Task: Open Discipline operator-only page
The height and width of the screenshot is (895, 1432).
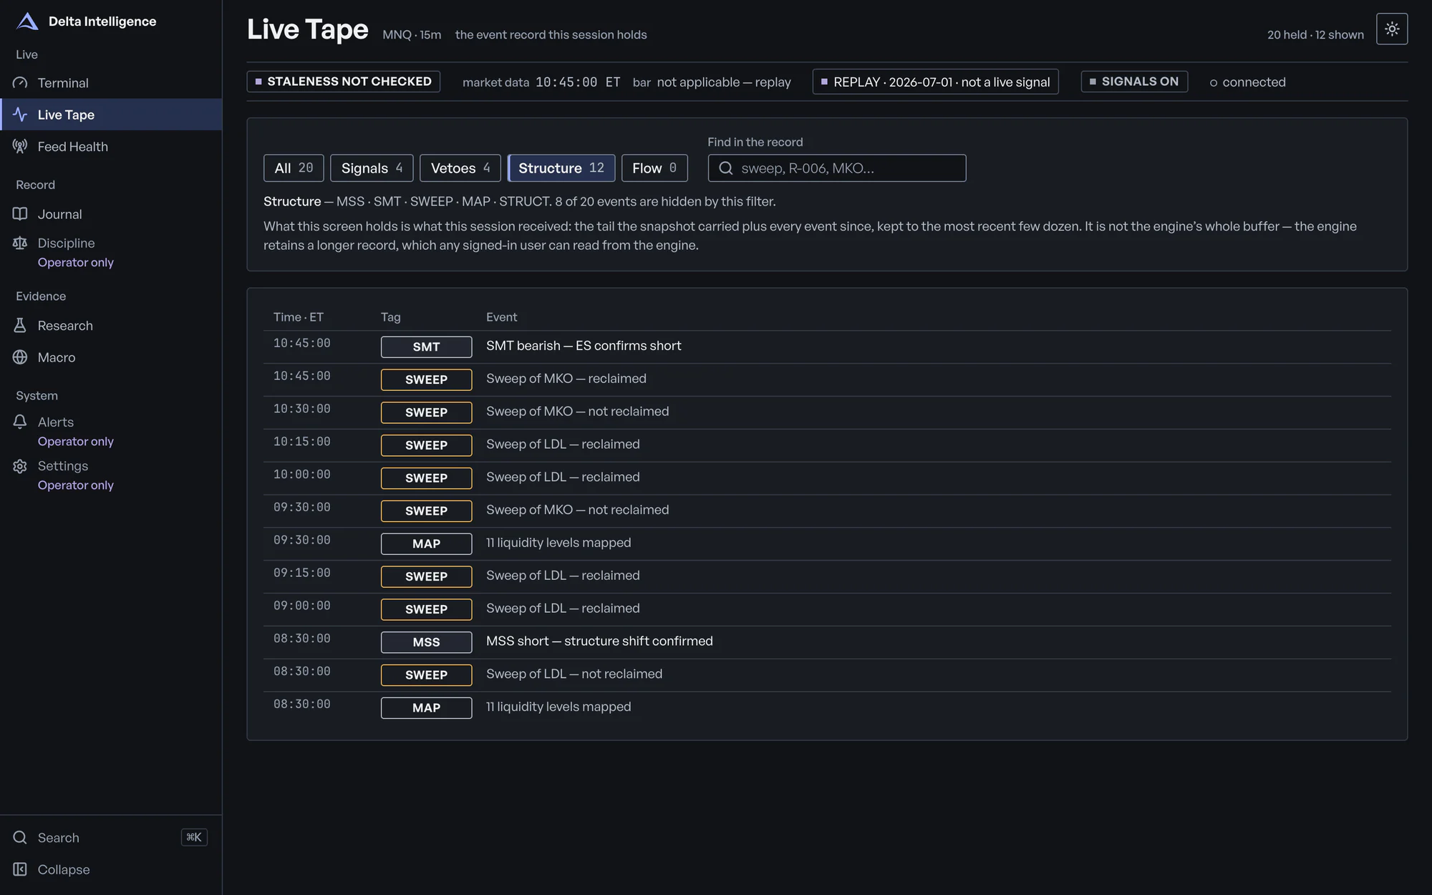Action: (66, 243)
